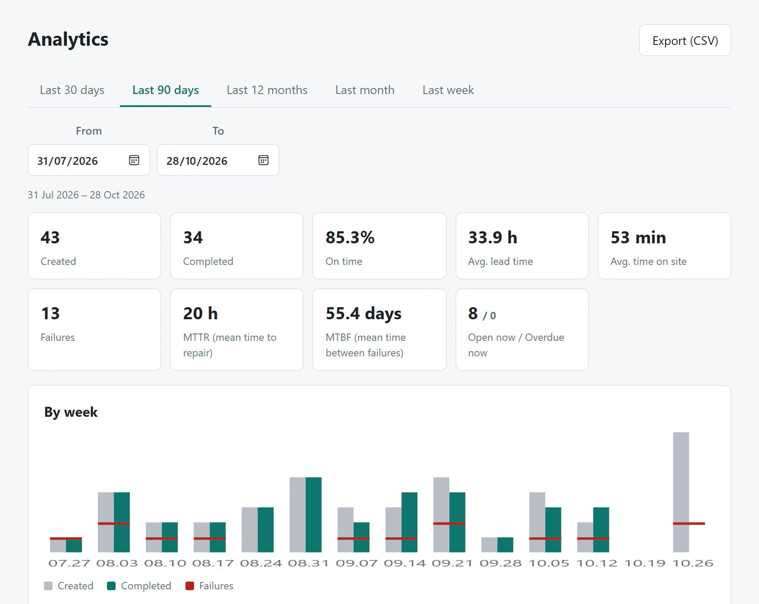Click the '31 Jul 2026 – 28 Oct 2026' range text
The image size is (759, 604).
[x=86, y=195]
